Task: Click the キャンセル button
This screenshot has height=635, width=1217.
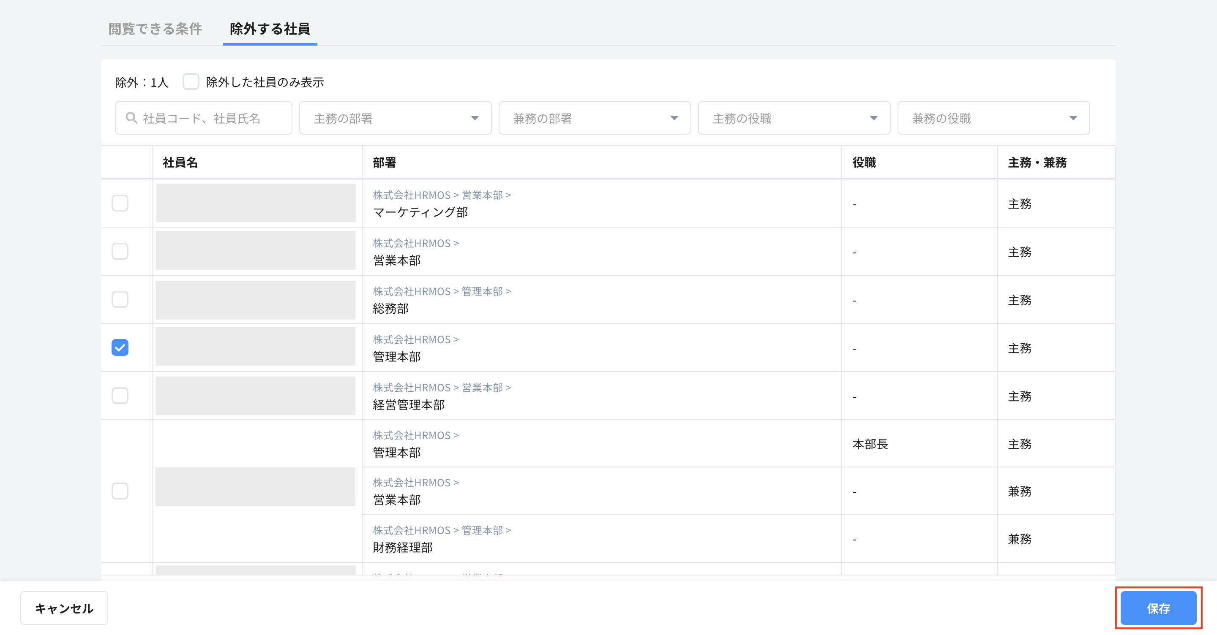Action: point(64,608)
